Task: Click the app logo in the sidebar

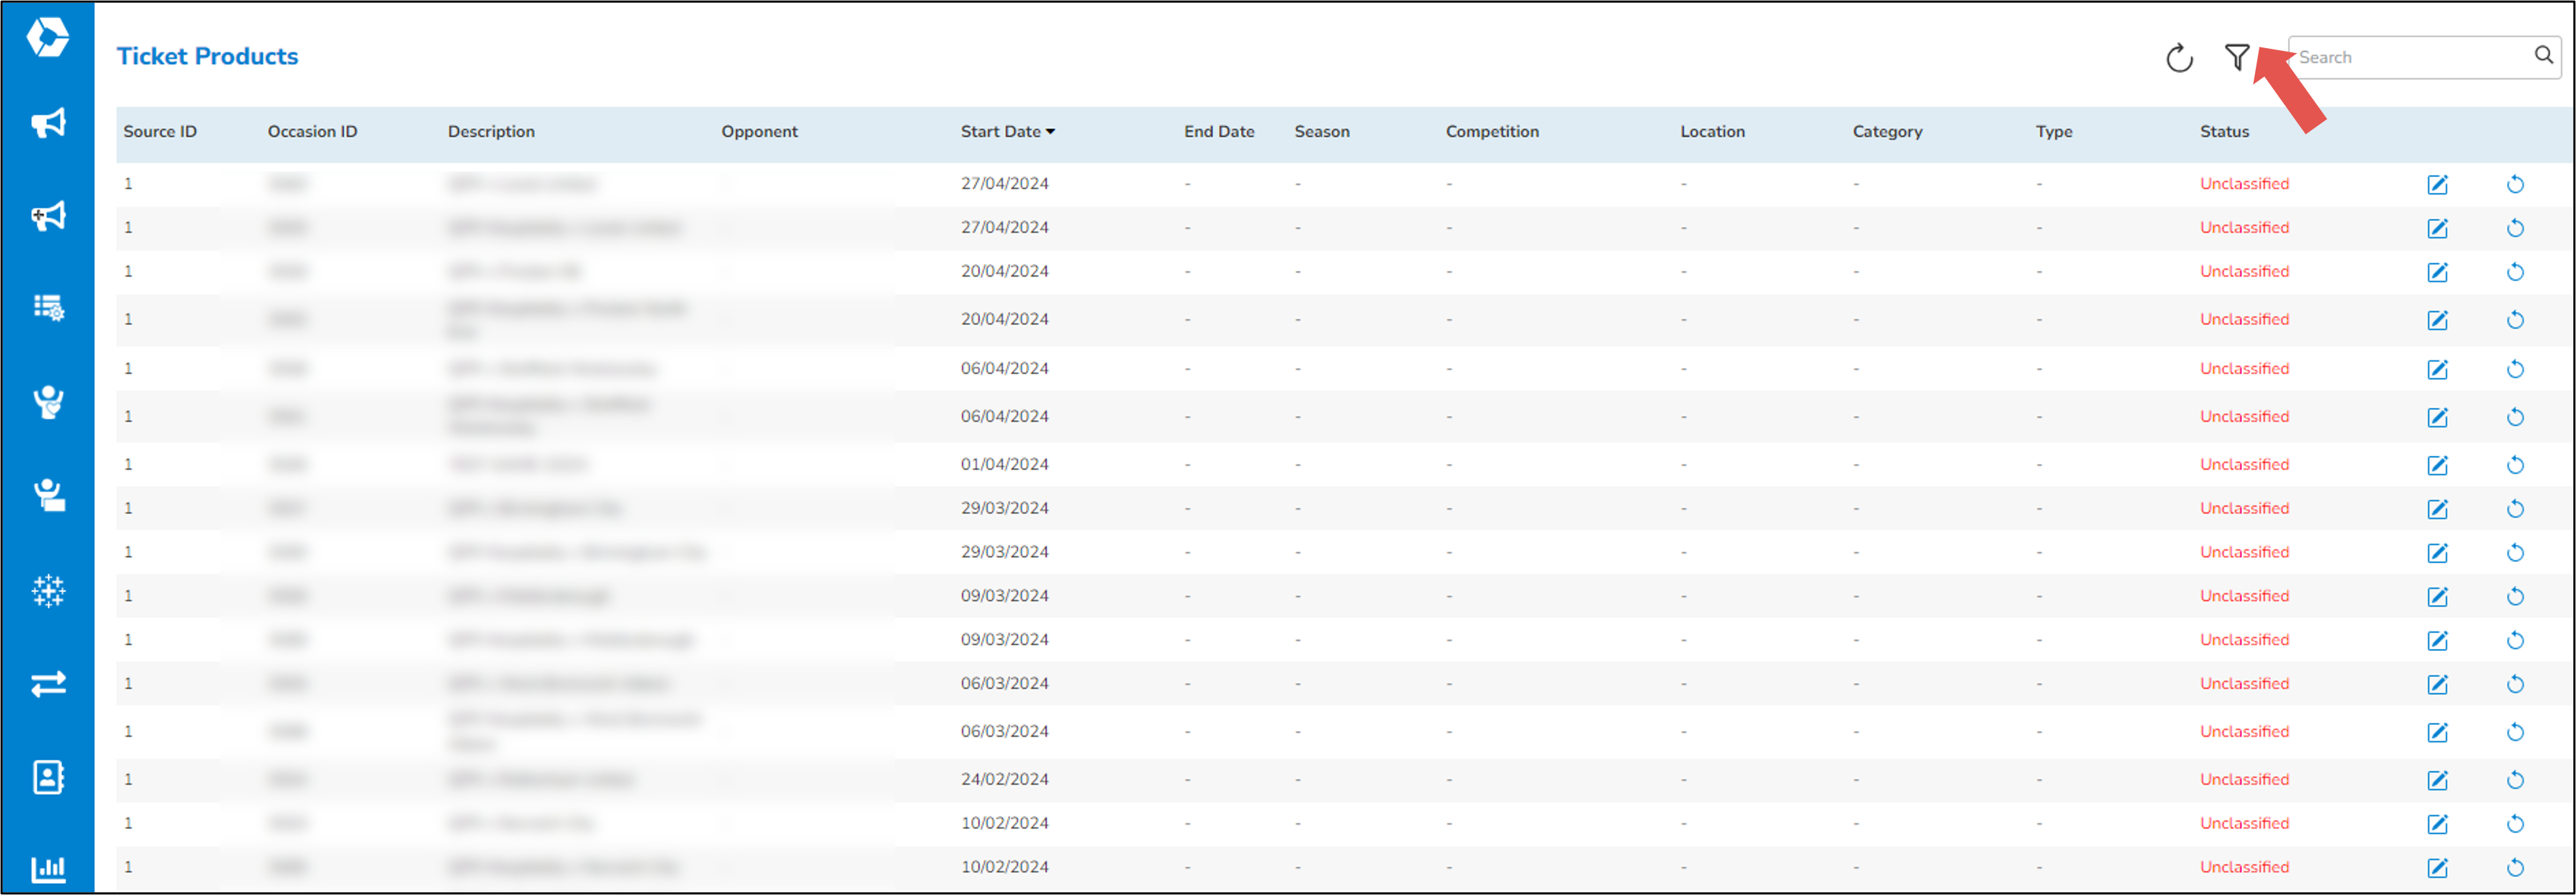Action: click(47, 37)
